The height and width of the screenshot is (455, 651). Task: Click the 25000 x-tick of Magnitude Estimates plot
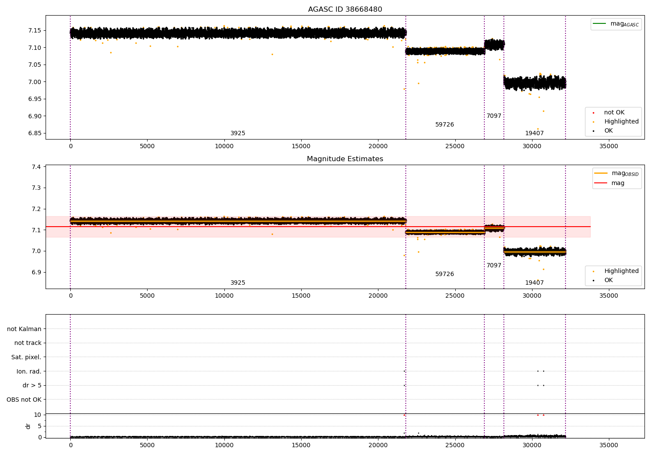455,296
